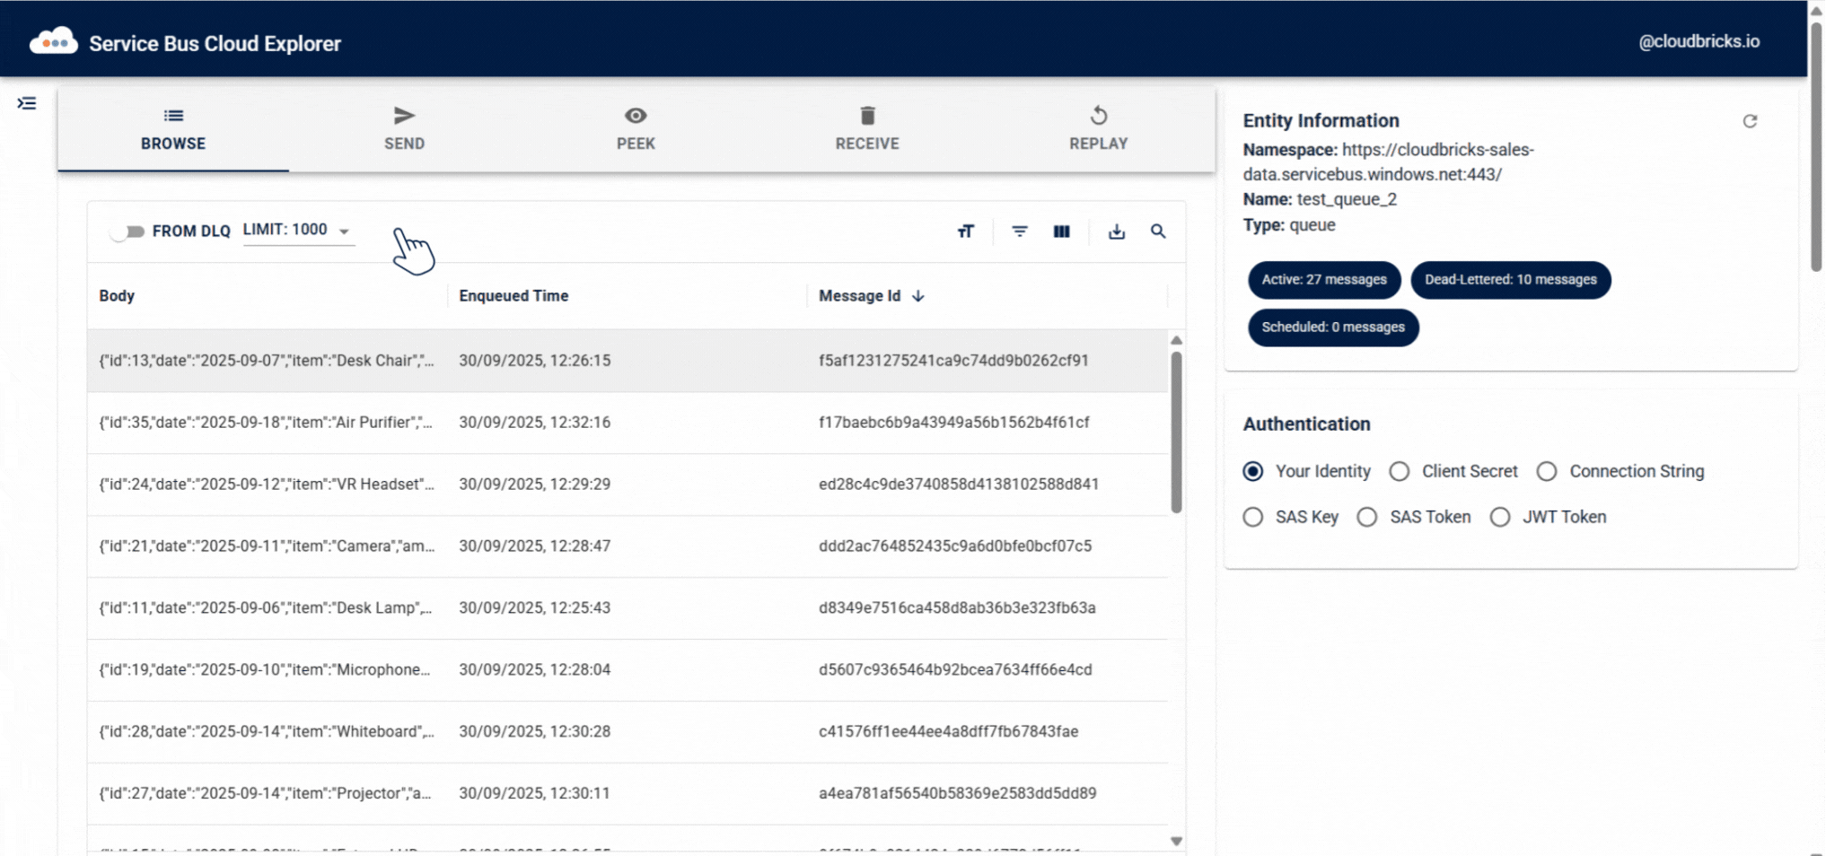Click the download messages icon

coord(1116,231)
